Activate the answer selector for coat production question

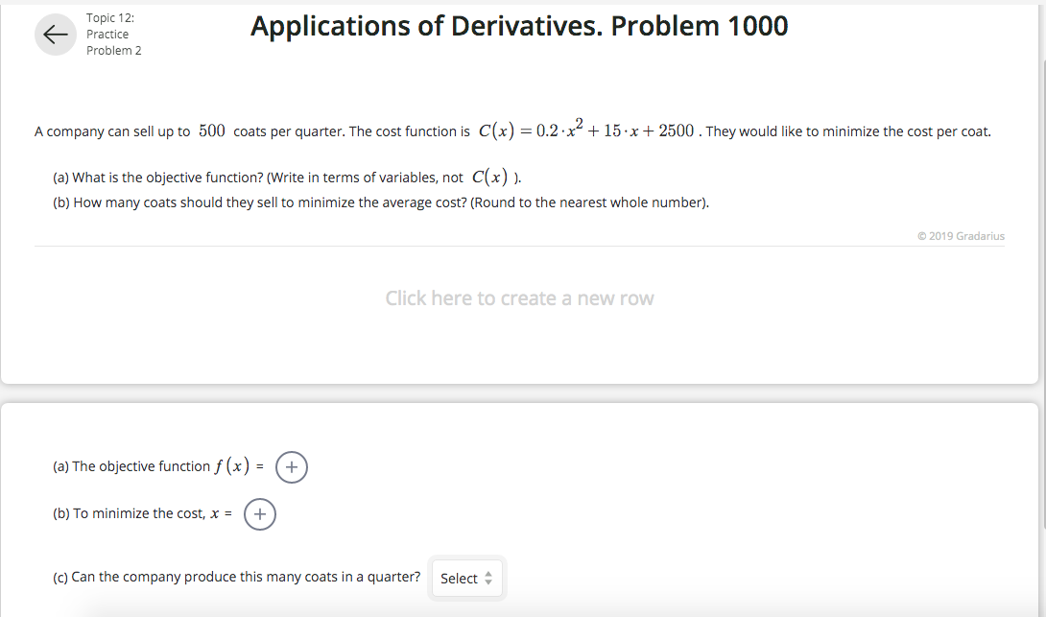pyautogui.click(x=467, y=578)
